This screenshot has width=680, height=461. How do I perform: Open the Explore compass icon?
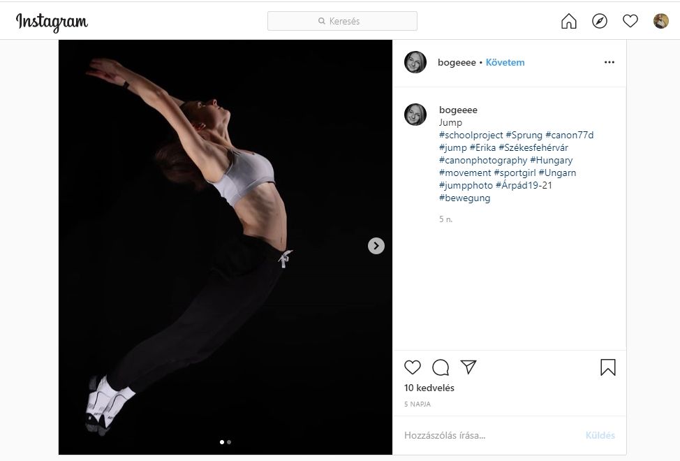click(599, 21)
